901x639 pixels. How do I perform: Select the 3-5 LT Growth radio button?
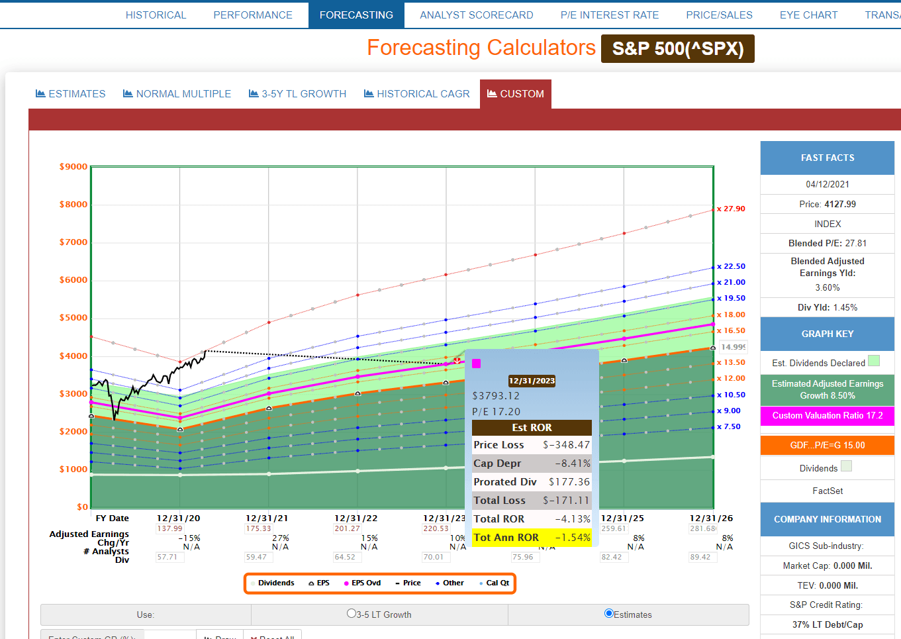coord(352,614)
